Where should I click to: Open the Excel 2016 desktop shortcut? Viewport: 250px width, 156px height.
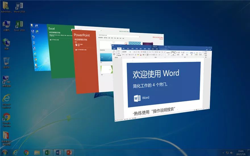pos(19,26)
